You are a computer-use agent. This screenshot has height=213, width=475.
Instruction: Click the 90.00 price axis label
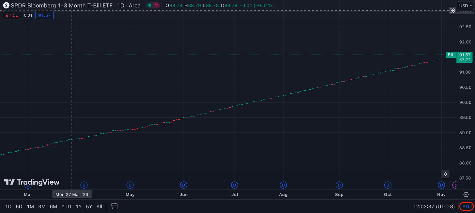point(465,102)
